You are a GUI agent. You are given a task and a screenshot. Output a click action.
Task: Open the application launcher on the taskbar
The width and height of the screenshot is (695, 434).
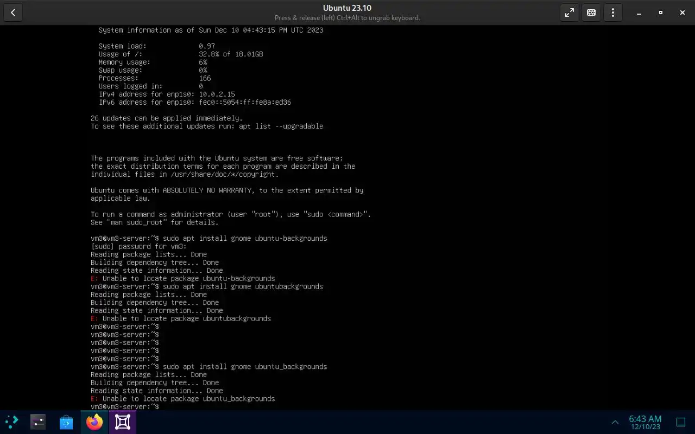pyautogui.click(x=11, y=422)
